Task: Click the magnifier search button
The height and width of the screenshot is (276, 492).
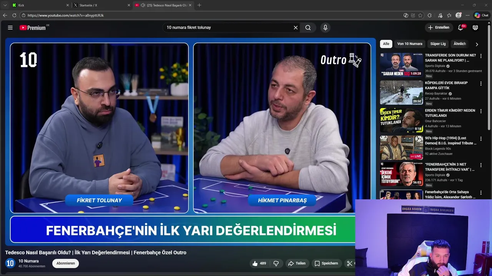Action: click(x=308, y=28)
